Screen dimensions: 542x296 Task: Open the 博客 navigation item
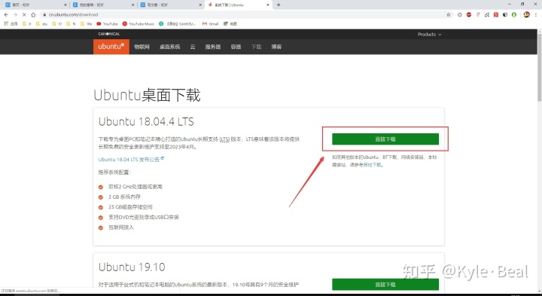276,47
